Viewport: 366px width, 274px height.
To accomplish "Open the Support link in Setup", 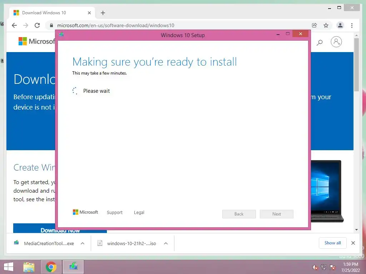I will (115, 213).
